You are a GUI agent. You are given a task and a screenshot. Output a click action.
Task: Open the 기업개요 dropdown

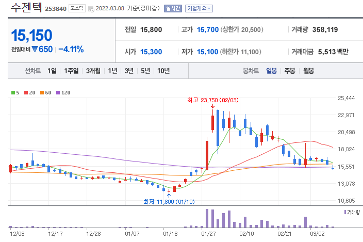pyautogui.click(x=199, y=9)
